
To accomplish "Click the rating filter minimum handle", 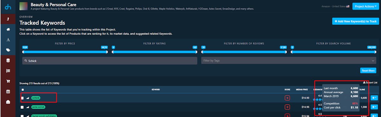I will [x=113, y=52].
